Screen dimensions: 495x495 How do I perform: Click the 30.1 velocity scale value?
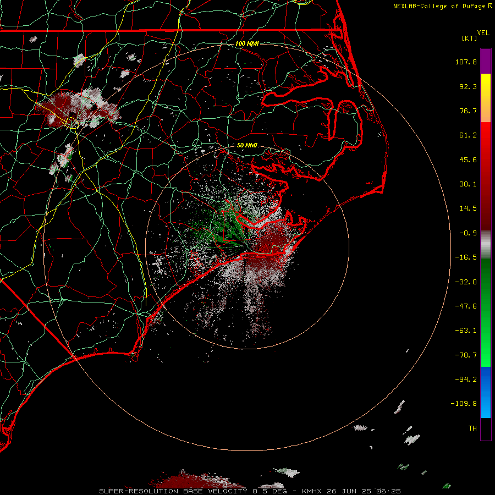point(468,184)
